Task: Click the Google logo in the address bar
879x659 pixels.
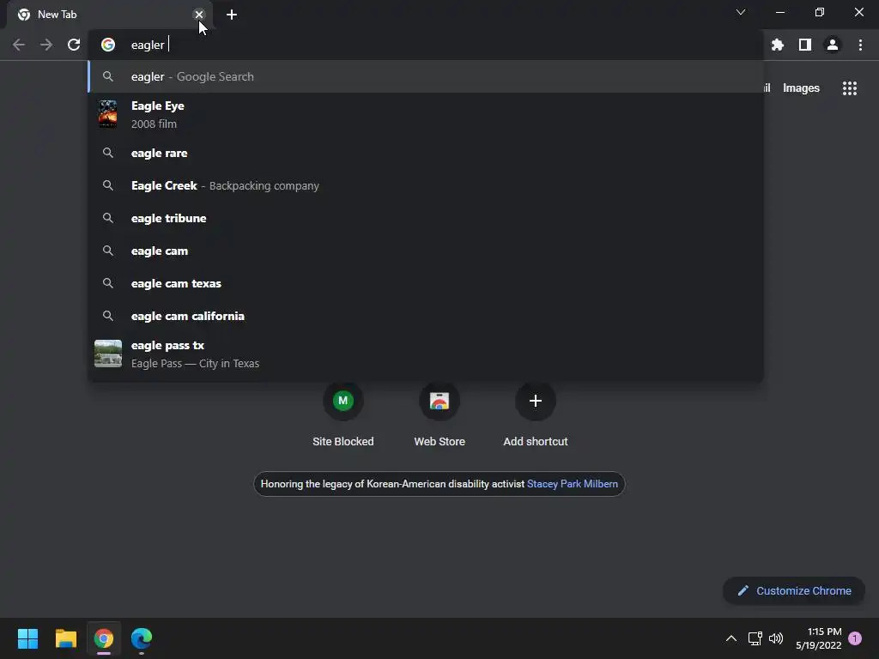Action: click(x=108, y=45)
